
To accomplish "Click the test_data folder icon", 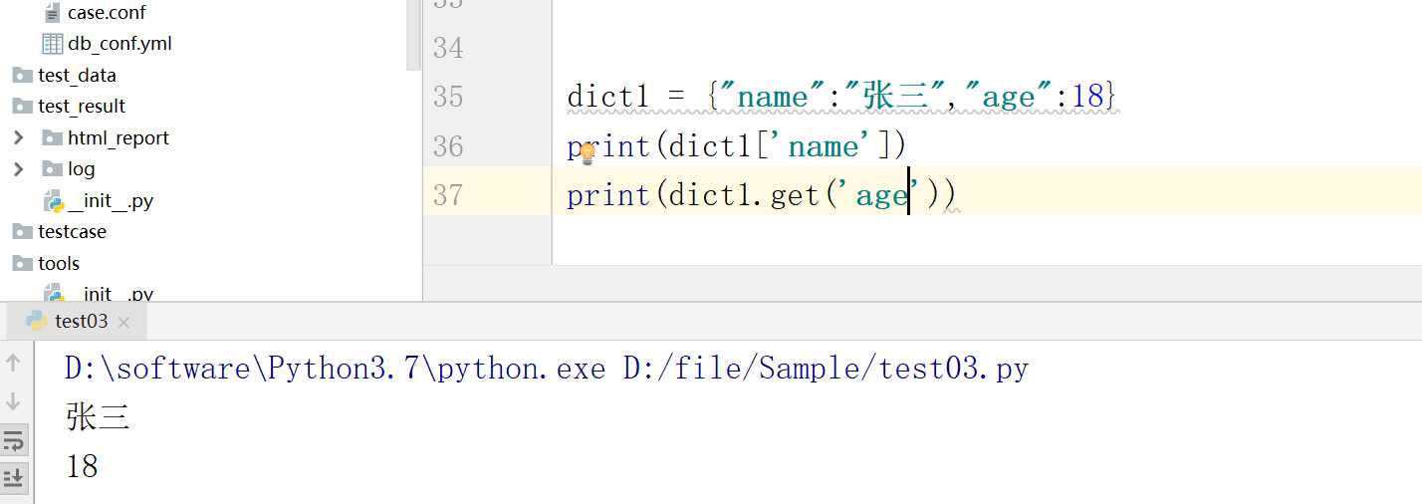I will pyautogui.click(x=22, y=75).
